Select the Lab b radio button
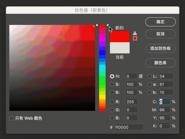 (150, 92)
